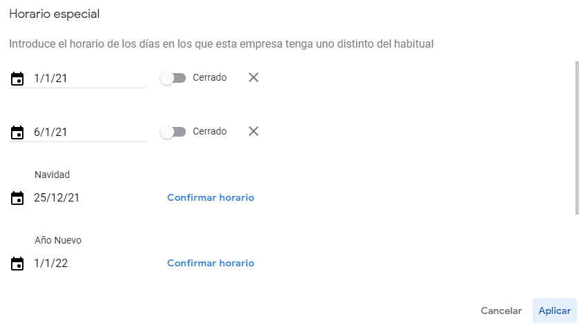This screenshot has width=579, height=325.
Task: Click the 1/1/22 Año Nuevo date
Action: (51, 264)
